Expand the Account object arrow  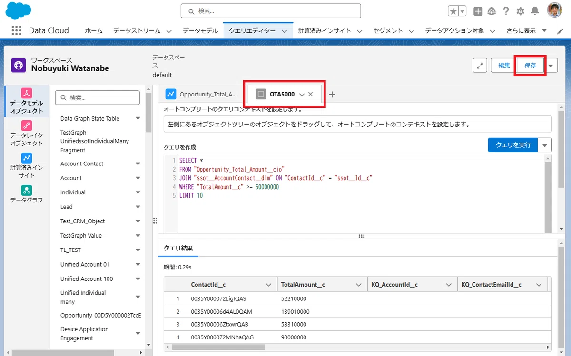pos(138,178)
